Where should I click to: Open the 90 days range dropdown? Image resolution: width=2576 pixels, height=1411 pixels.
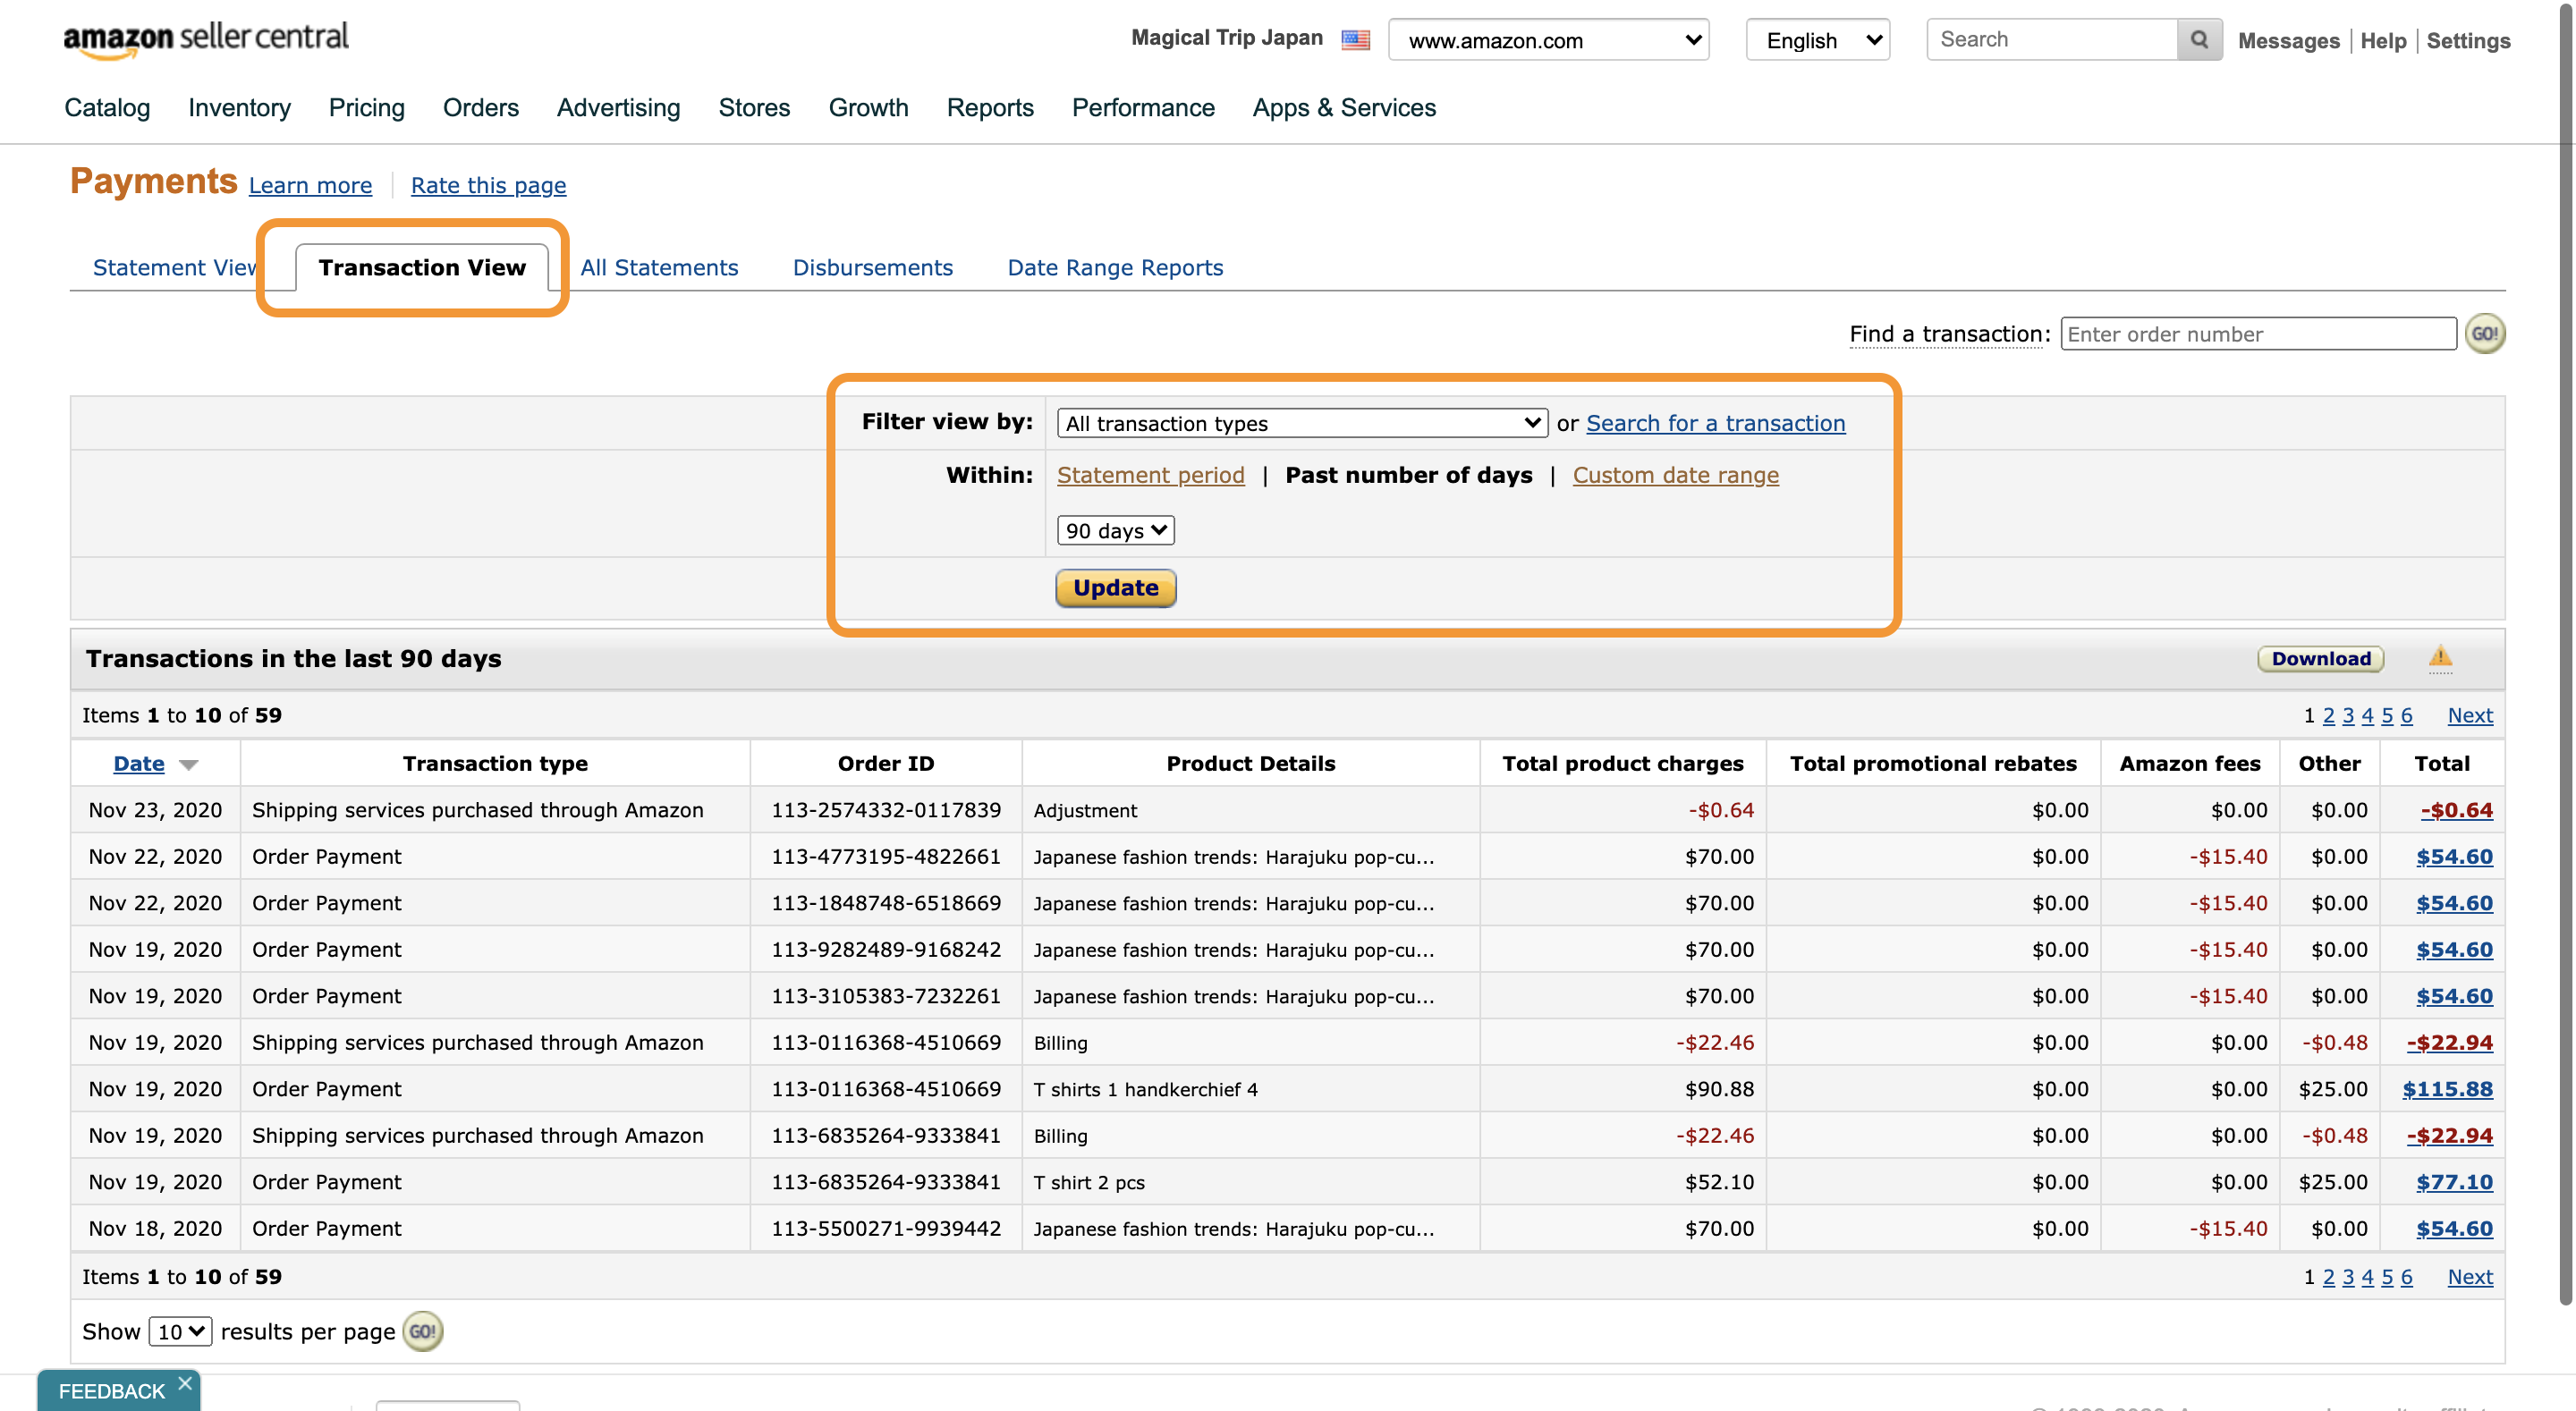[1115, 530]
